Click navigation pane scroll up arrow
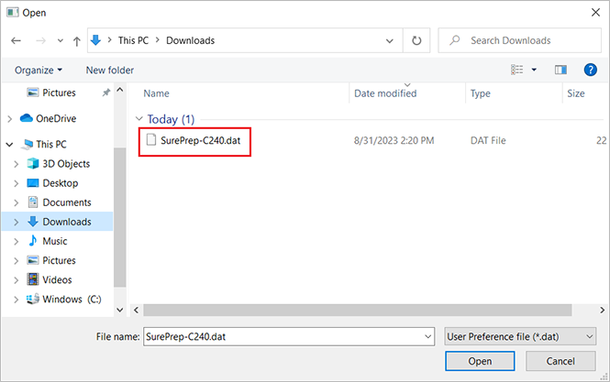Image resolution: width=610 pixels, height=382 pixels. click(120, 90)
